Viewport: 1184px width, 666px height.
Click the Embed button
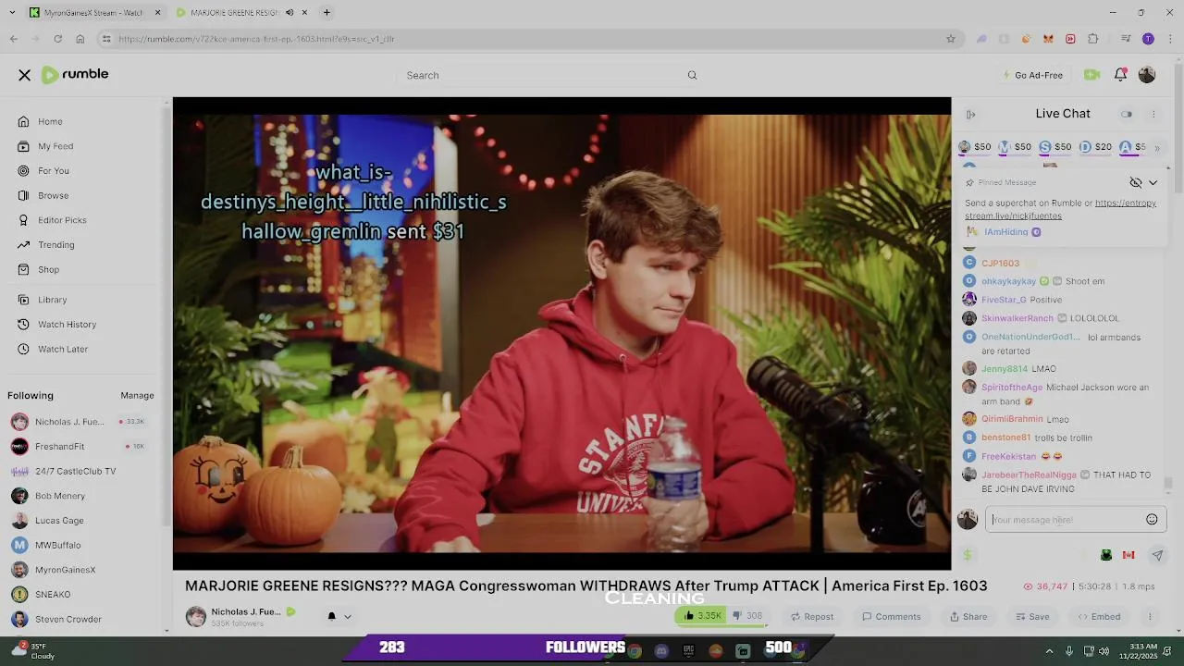coord(1099,617)
